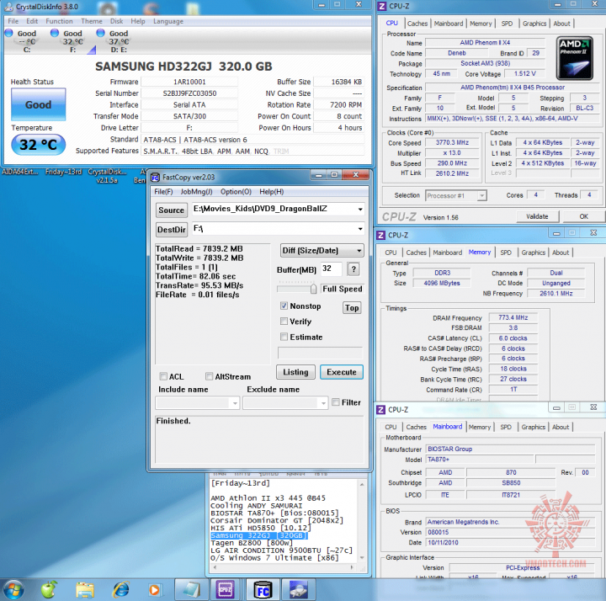This screenshot has width=606, height=601.
Task: Click the AMD Phenom II logo in CPU-Z
Action: [x=574, y=58]
